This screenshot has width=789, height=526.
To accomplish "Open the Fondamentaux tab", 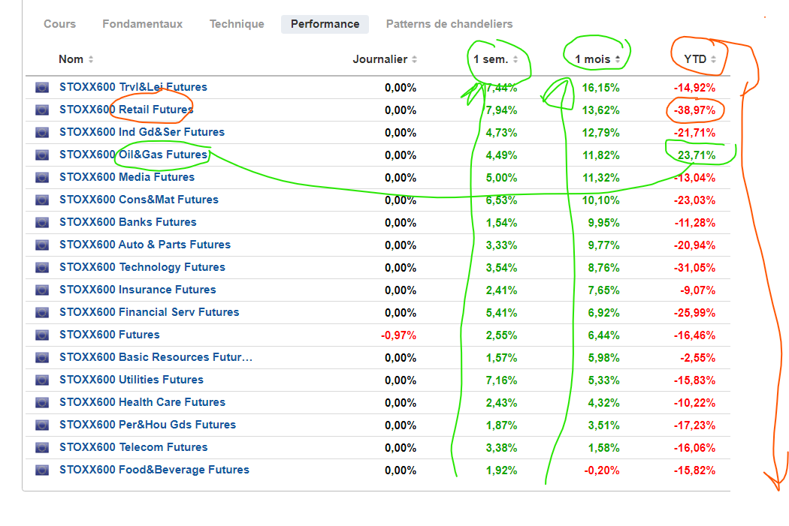I will tap(143, 24).
